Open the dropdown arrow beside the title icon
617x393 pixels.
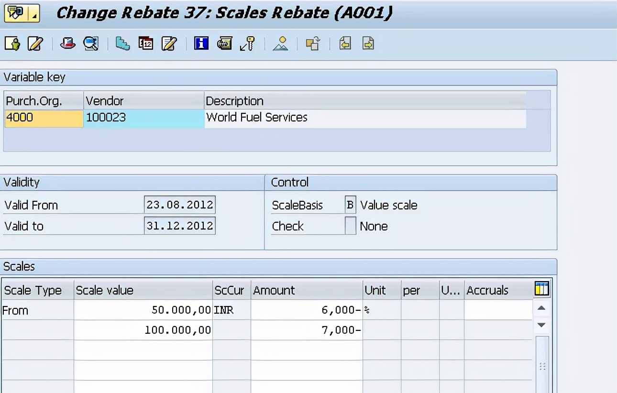pos(34,13)
